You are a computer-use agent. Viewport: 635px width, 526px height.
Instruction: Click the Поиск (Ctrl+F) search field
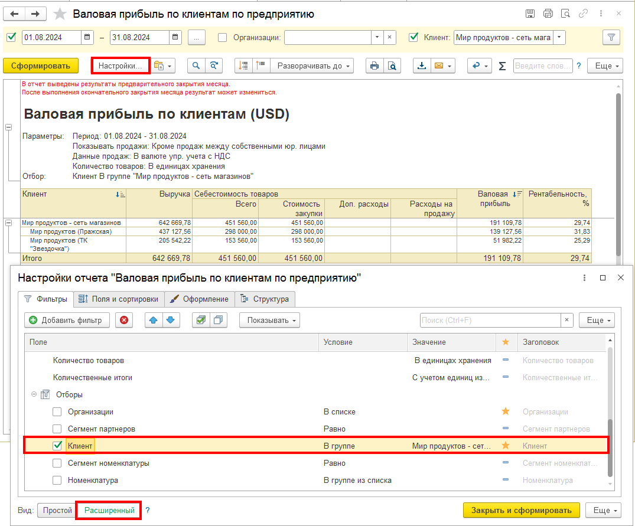point(490,320)
